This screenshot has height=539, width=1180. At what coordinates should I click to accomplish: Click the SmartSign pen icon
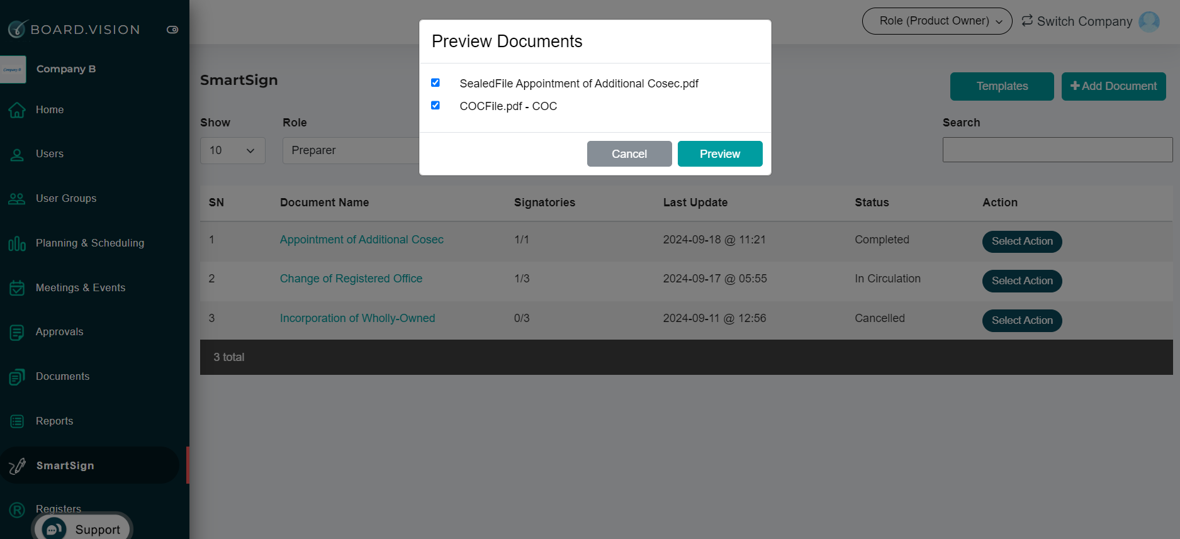pyautogui.click(x=17, y=466)
